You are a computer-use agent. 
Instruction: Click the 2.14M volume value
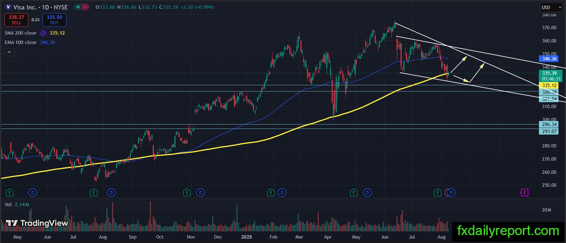tap(22, 205)
